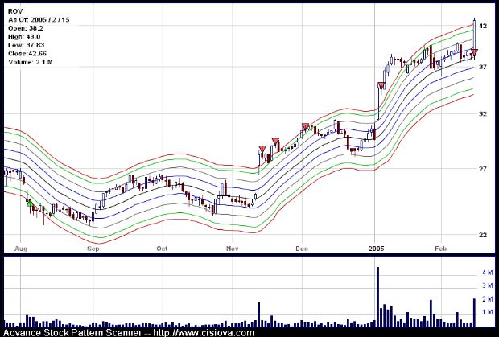Viewport: 499px width, 337px height.
Task: Click the tall white final candlestick near 42
Action: [474, 35]
